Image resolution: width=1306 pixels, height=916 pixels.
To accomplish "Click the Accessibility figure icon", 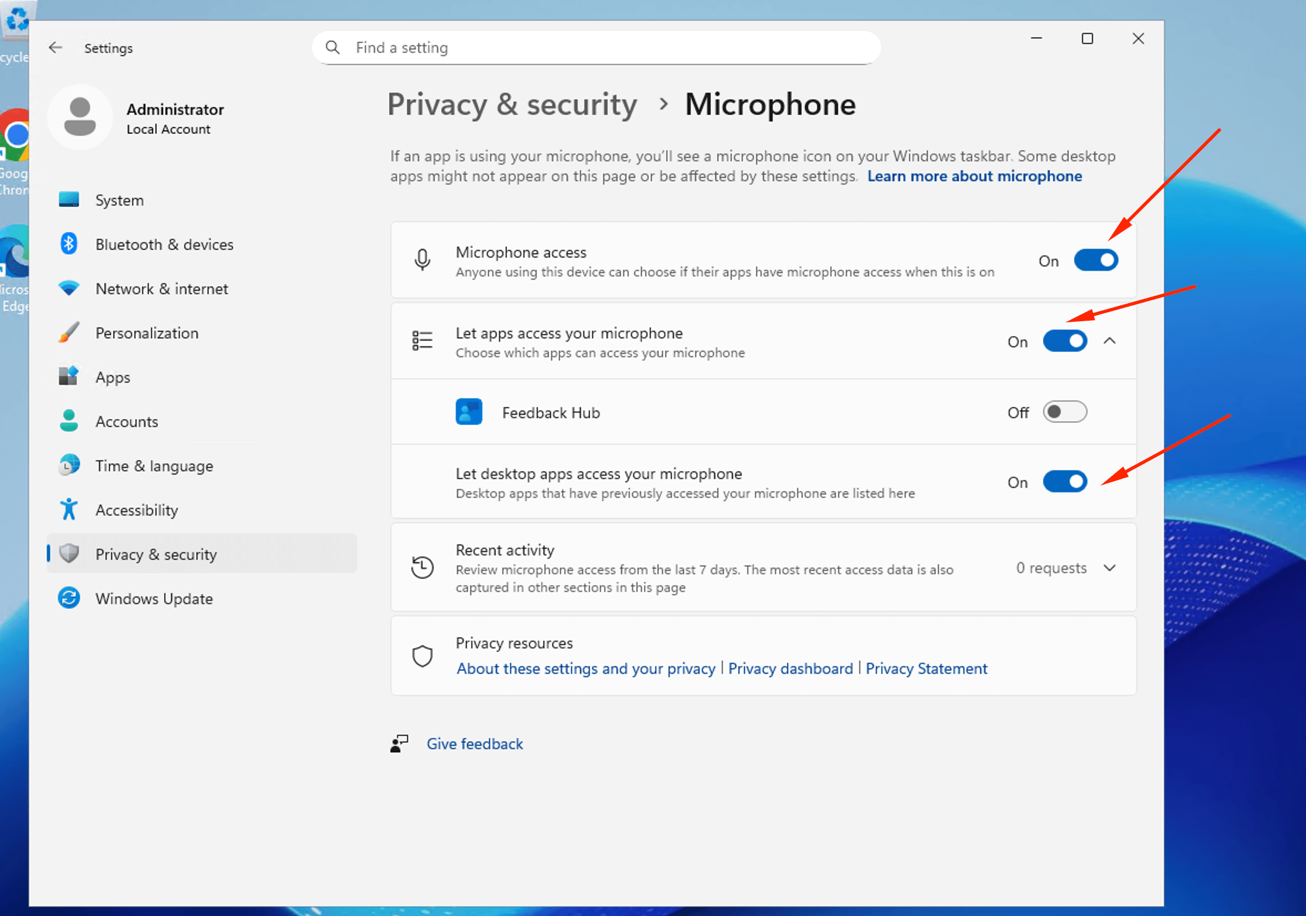I will [69, 510].
